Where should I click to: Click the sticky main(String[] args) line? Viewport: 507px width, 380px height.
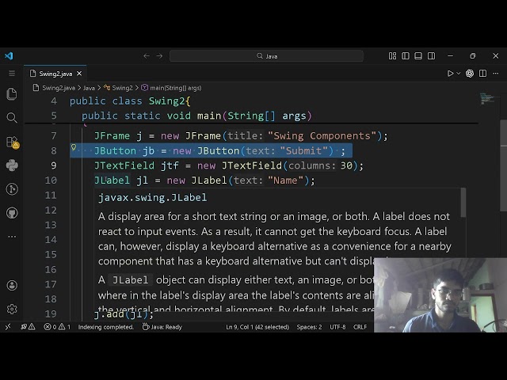coord(196,116)
